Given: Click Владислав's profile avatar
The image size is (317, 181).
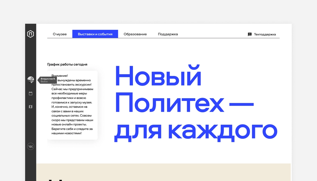Looking at the screenshot, I should click(31, 80).
